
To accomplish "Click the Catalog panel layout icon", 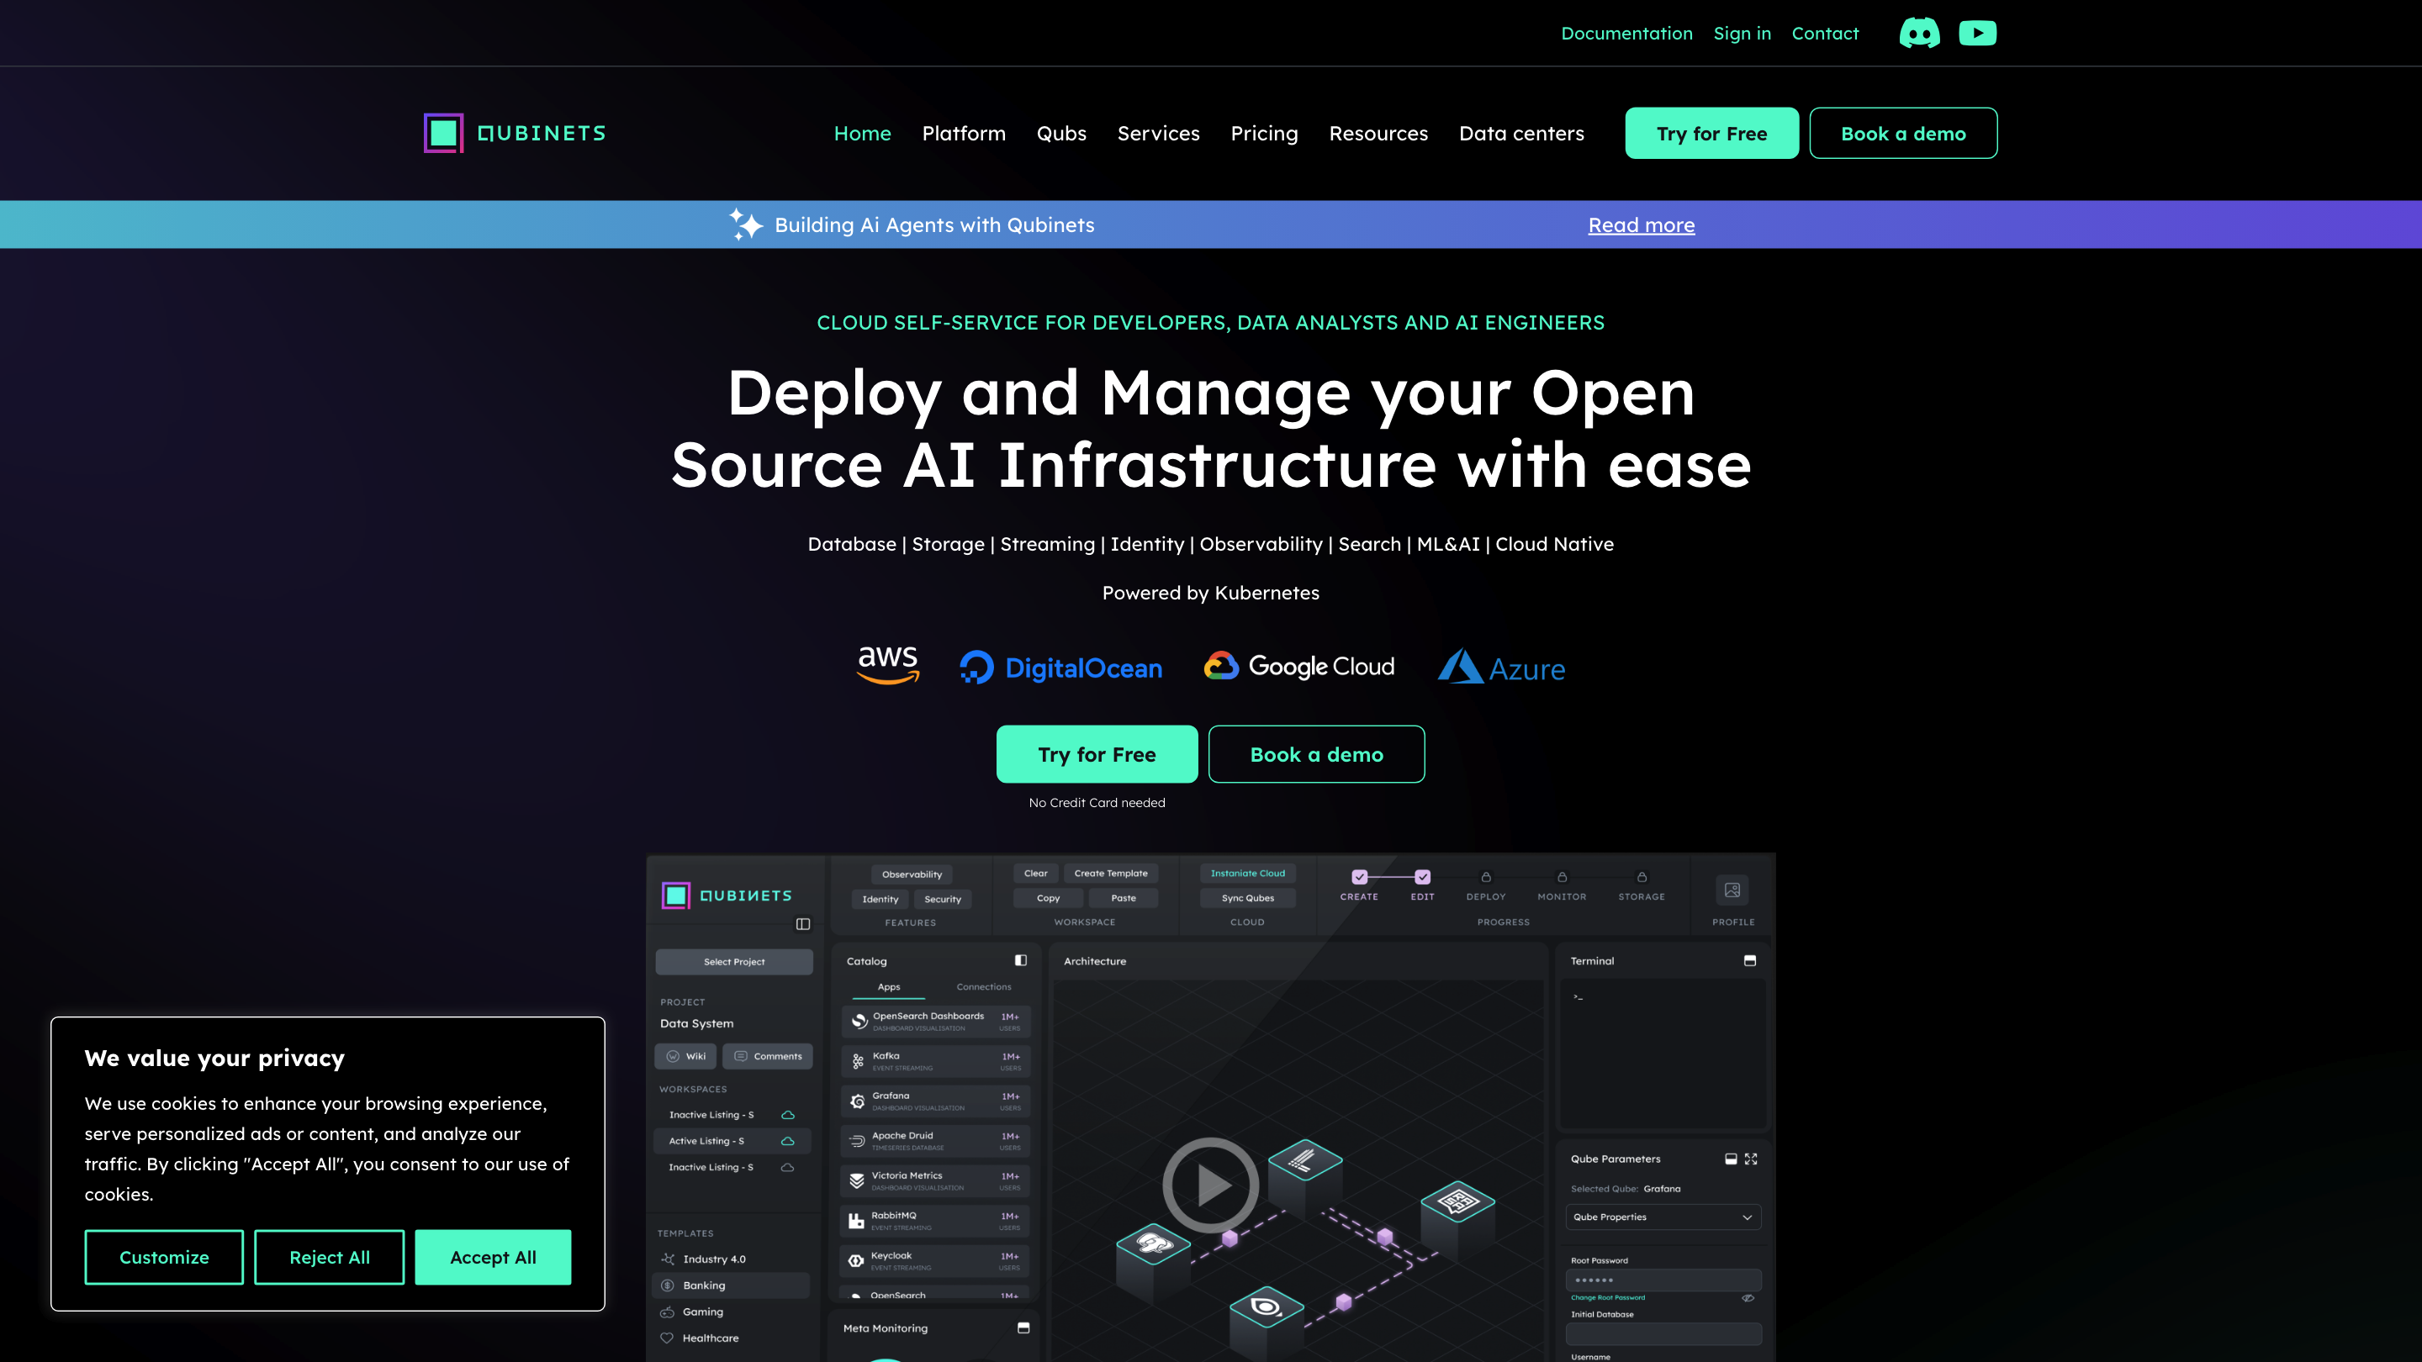I will click(1021, 961).
